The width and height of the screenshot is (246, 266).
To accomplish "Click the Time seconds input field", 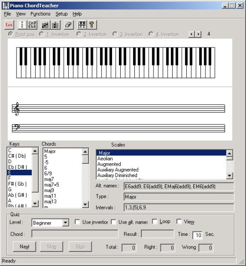I will pos(197,235).
